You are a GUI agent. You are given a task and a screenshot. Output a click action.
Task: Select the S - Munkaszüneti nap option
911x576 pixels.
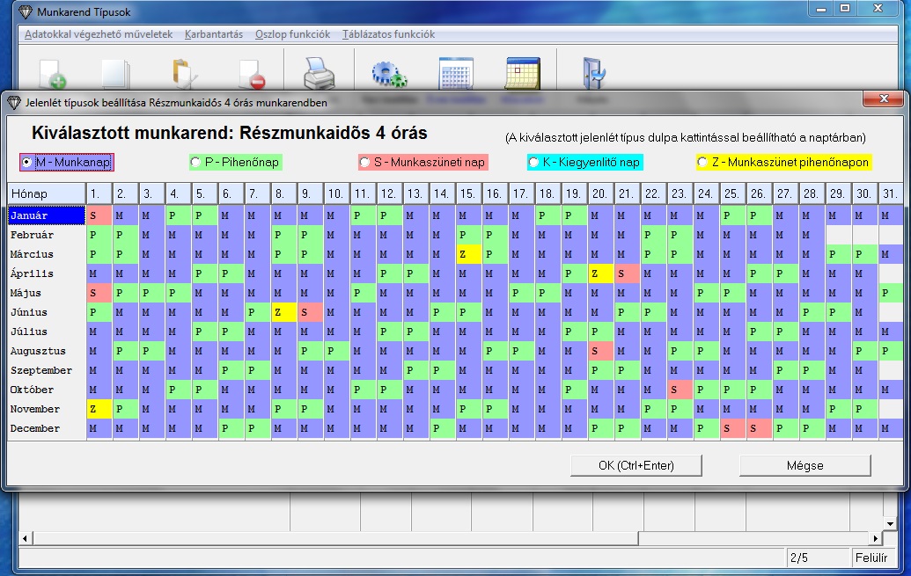[364, 163]
